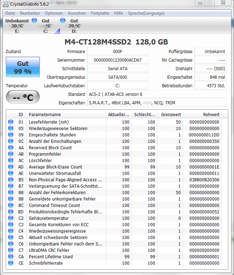
Task: Select drive D: at 39 °C
Action: 74,26
